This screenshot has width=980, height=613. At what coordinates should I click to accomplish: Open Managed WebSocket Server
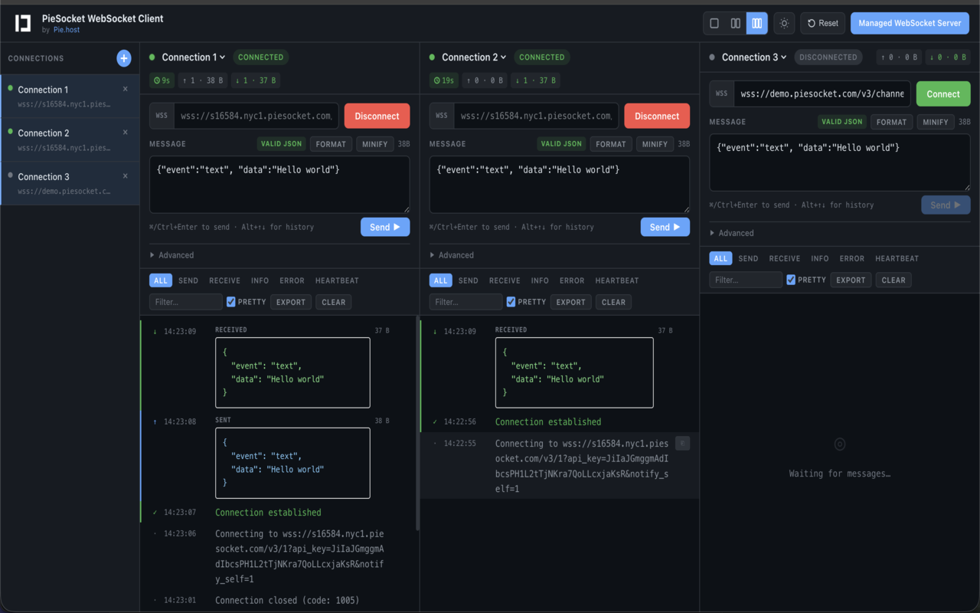point(910,23)
